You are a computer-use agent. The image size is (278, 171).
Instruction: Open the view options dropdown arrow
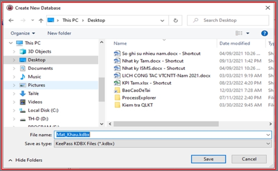click(248, 33)
